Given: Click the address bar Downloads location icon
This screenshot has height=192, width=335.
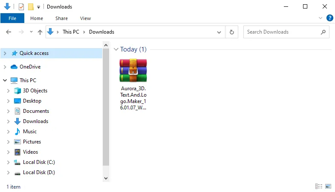Looking at the screenshot, I should coord(50,32).
